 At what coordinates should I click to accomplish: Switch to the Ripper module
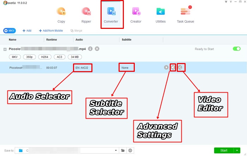[x=86, y=15]
